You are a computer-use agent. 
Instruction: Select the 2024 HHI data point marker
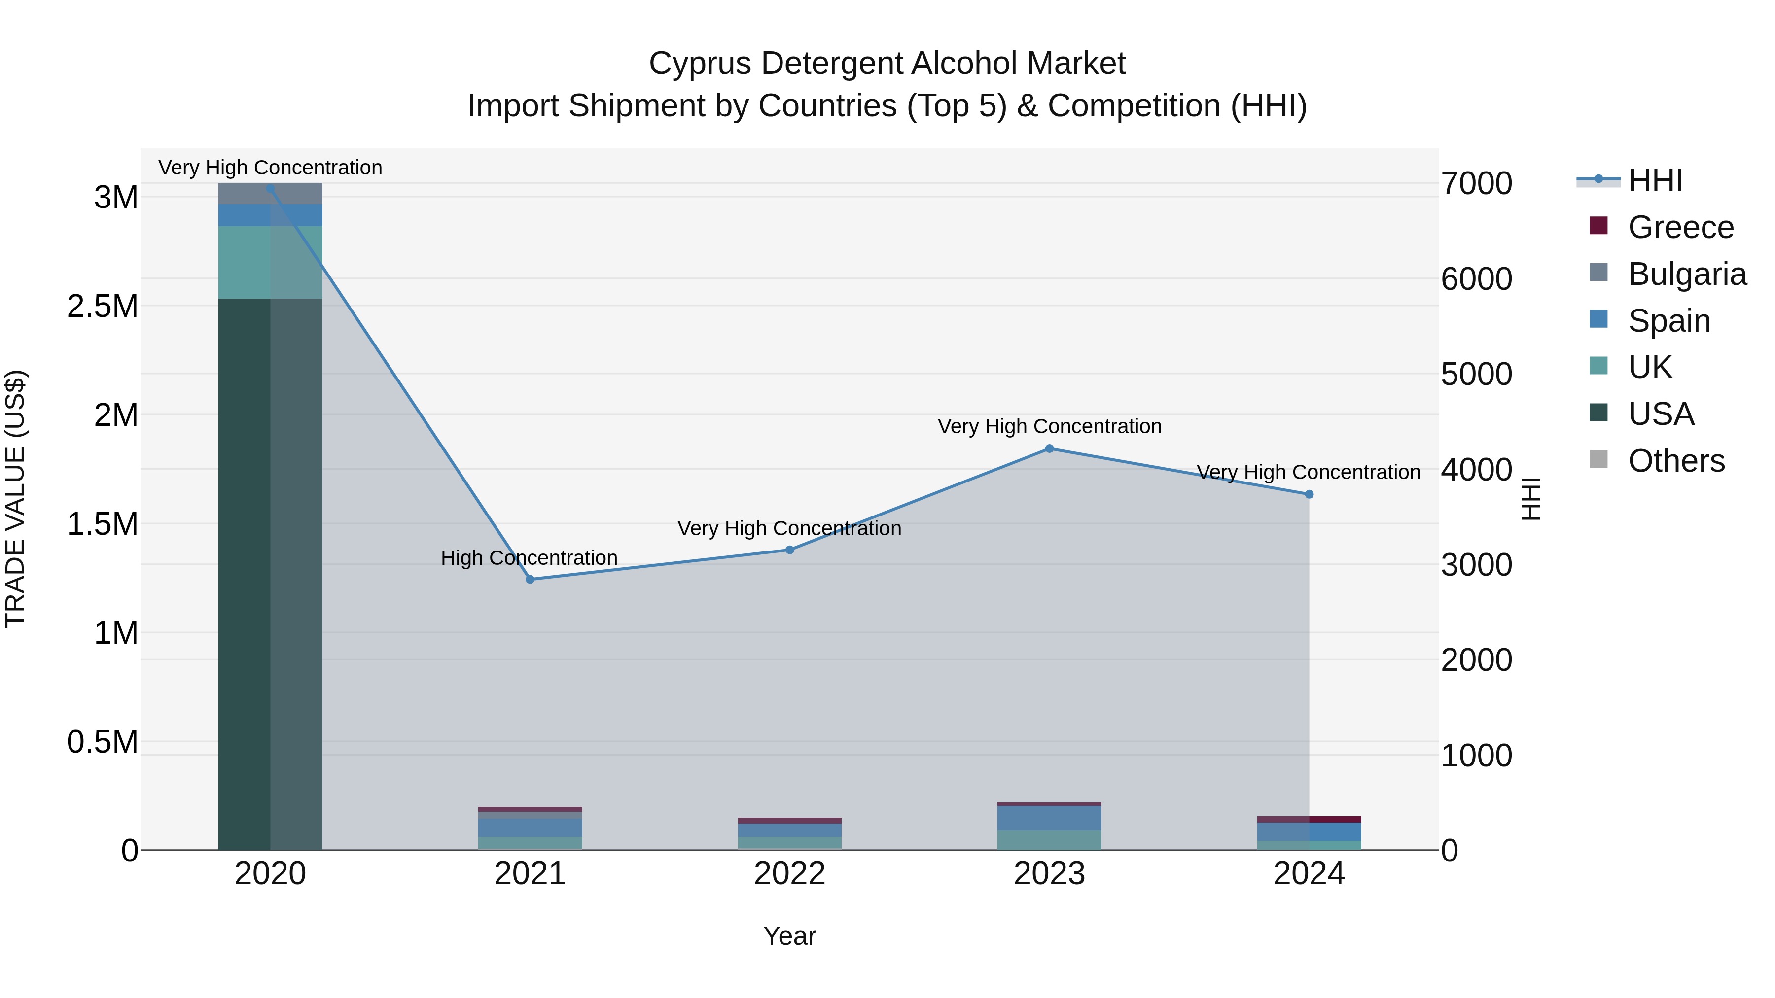pos(1309,494)
